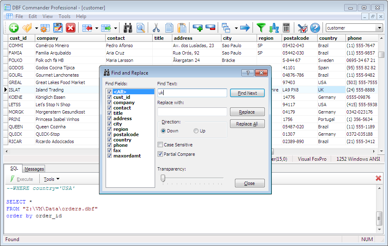The width and height of the screenshot is (388, 246).
Task: Click the Open file folder icon
Action: [27, 28]
